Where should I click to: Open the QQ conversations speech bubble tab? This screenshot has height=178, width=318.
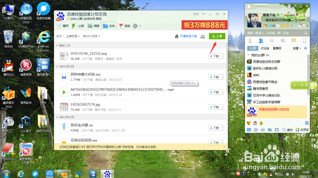pos(294,41)
